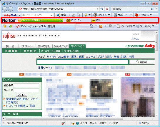
Task: Click the page copy icon in AzbyClub toolbar
Action: [79, 15]
